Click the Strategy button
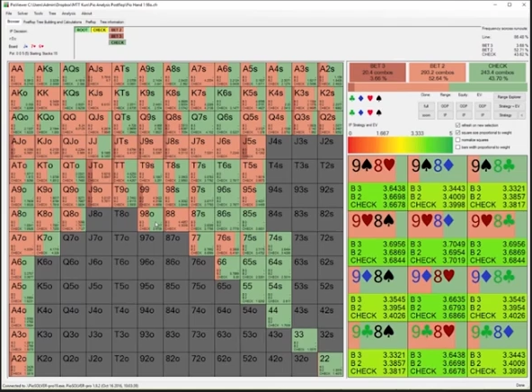The width and height of the screenshot is (532, 392). point(505,115)
